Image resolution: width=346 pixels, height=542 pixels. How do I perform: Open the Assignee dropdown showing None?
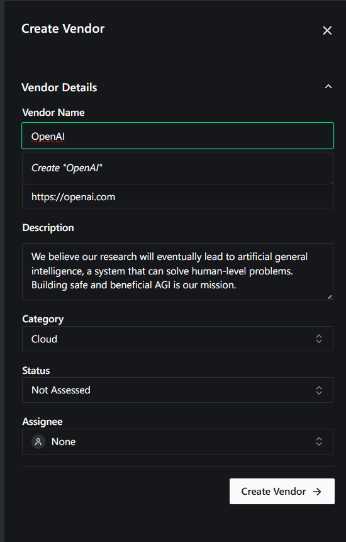pos(177,441)
